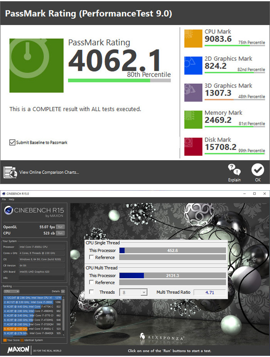Select ranking row Core i7-4980HQ

click(32, 311)
